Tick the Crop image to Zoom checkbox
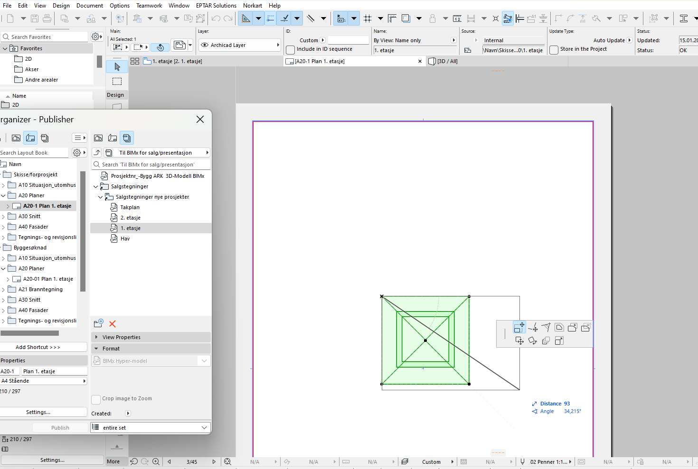Viewport: 698px width, 469px height. (96, 399)
